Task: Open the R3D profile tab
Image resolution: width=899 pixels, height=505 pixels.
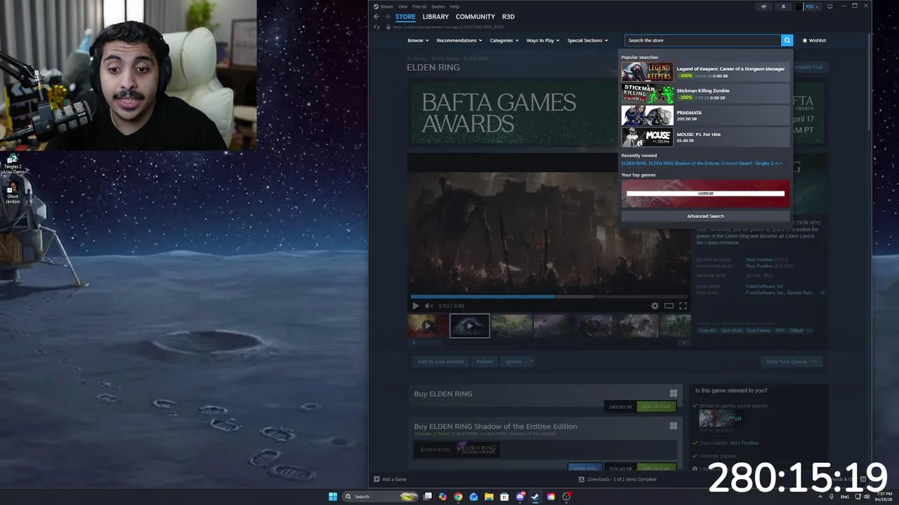Action: pyautogui.click(x=508, y=17)
